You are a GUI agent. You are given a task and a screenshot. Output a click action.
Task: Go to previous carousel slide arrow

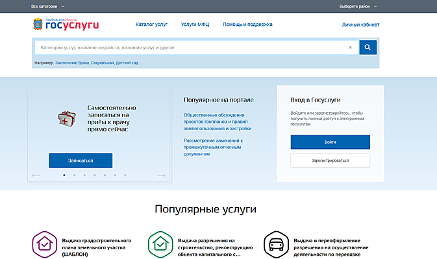point(36,175)
